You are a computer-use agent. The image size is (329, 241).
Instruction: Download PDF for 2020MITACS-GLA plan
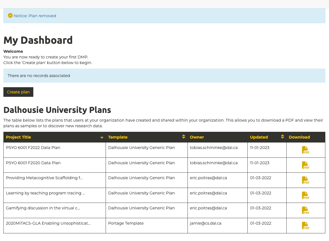[305, 226]
